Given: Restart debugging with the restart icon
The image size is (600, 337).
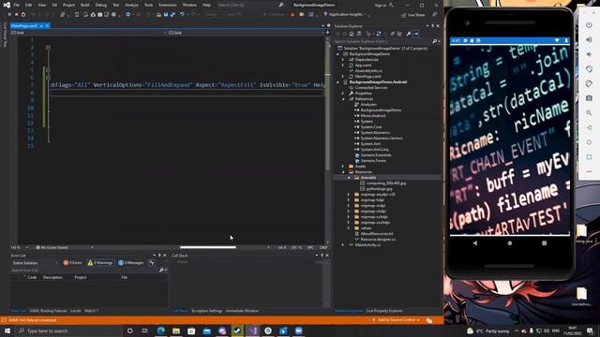Looking at the screenshot, I should coord(23,15).
